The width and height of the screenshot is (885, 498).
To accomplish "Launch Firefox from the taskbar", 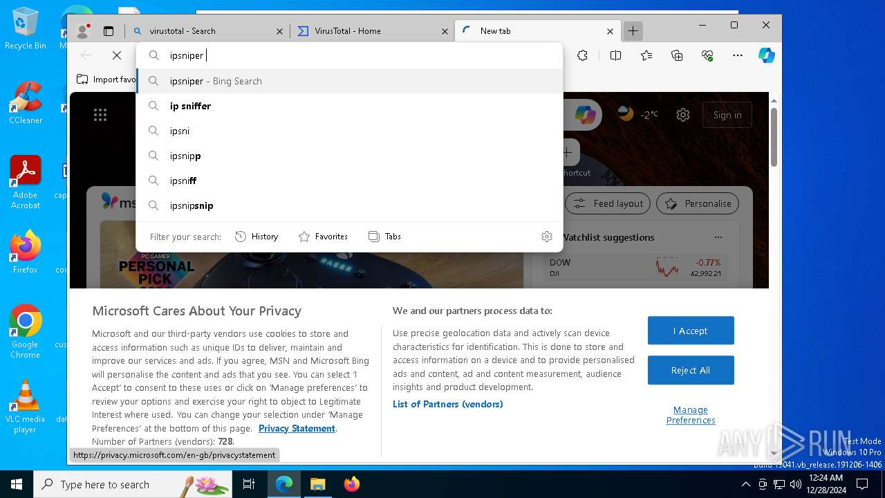I will click(352, 484).
